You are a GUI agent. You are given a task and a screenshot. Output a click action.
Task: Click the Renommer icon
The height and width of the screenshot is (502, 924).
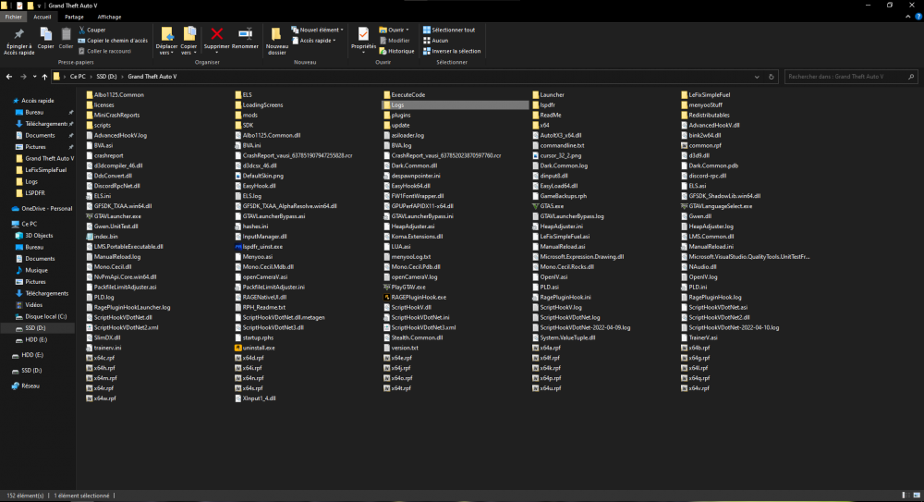tap(245, 34)
